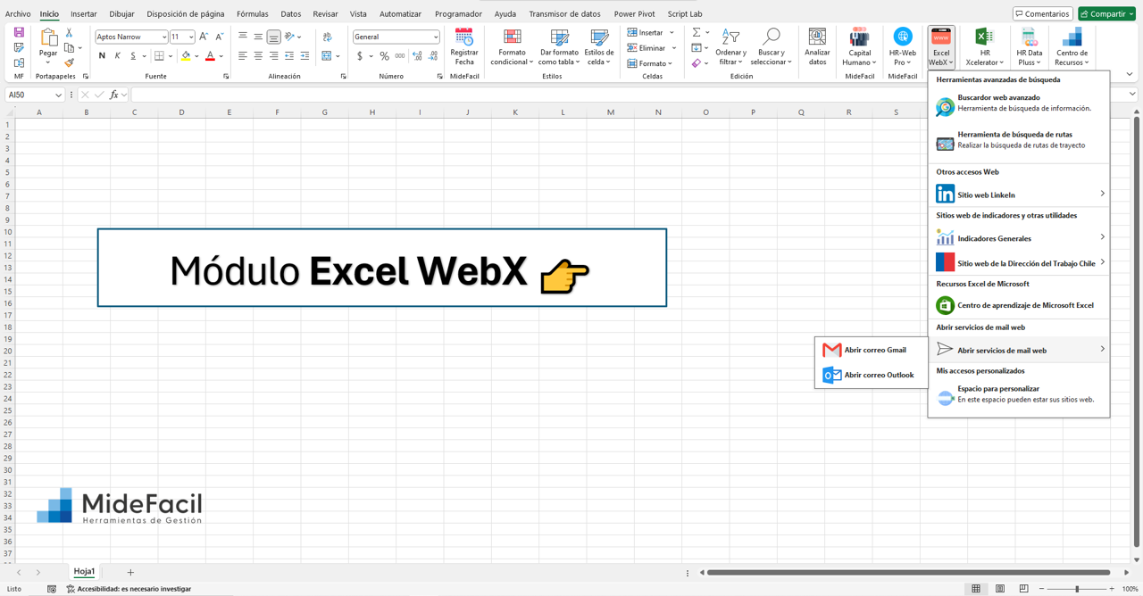Toggle underline S formatting
The height and width of the screenshot is (596, 1143).
coord(133,55)
